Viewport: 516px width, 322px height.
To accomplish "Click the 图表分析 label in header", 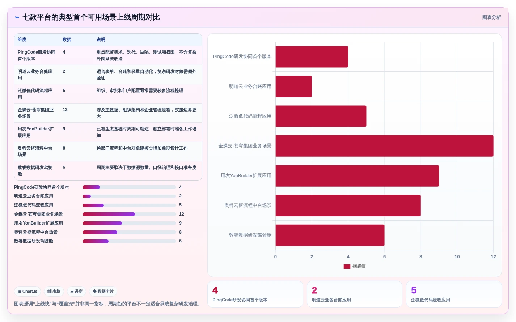I will point(491,17).
